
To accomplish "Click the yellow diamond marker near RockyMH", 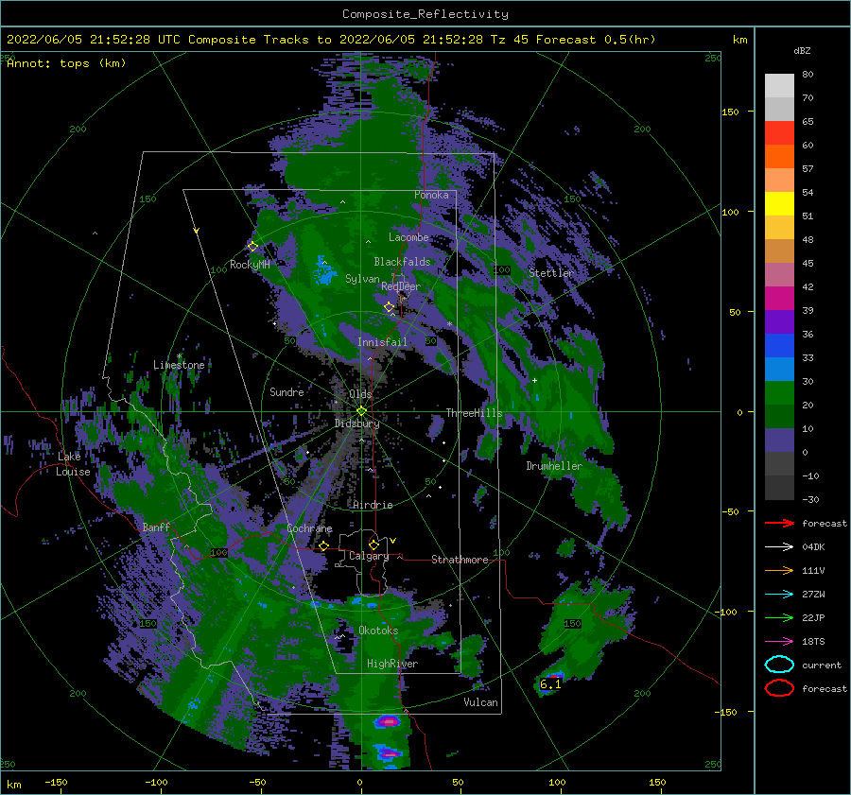I will (x=252, y=247).
